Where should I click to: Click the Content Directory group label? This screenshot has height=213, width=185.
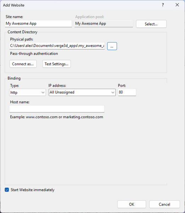22,32
